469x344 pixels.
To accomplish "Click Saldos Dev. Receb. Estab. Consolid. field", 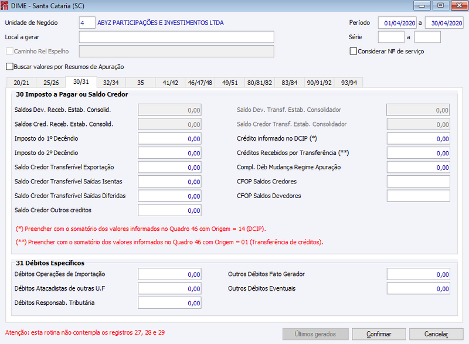I will pos(169,110).
